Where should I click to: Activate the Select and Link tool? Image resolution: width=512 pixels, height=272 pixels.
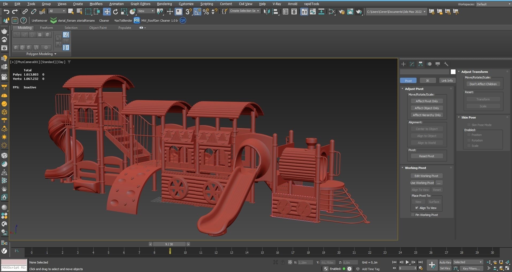click(x=25, y=11)
